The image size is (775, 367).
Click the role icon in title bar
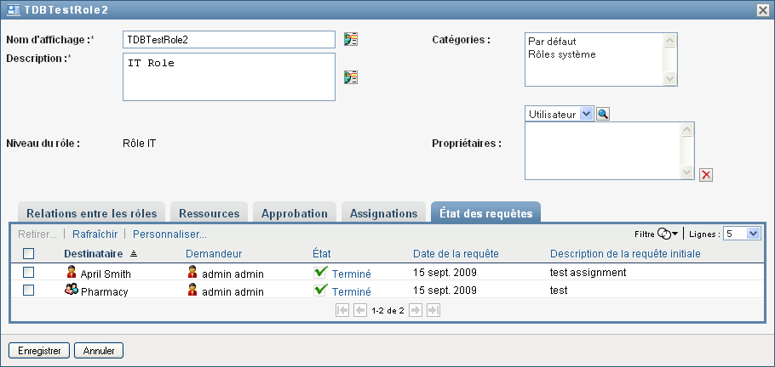tap(14, 10)
